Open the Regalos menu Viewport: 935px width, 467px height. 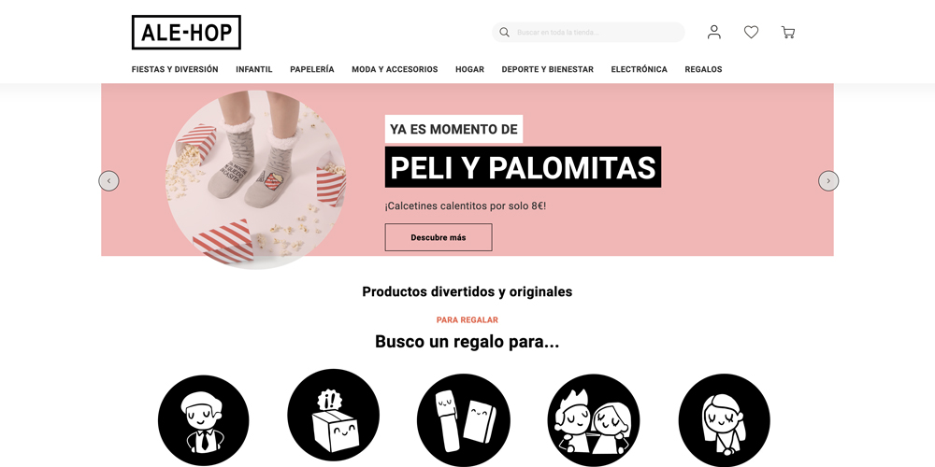(x=704, y=69)
